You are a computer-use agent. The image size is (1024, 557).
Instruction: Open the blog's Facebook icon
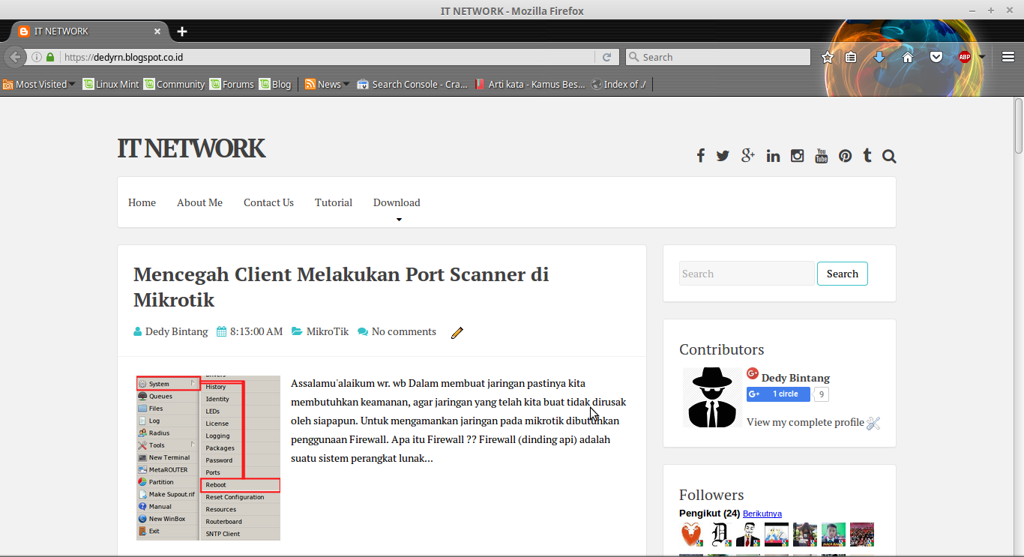[x=700, y=155]
